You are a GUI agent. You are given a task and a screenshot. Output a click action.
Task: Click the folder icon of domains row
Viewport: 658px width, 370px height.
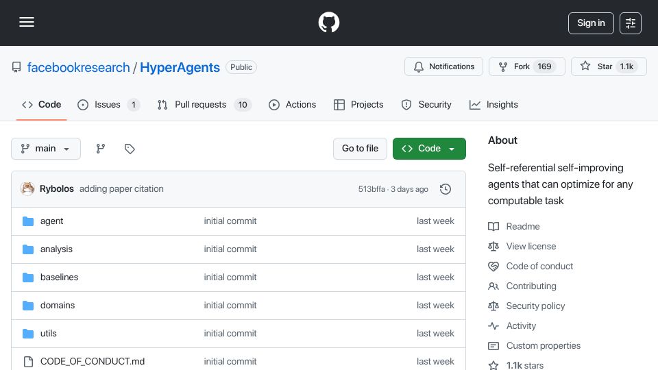(28, 306)
